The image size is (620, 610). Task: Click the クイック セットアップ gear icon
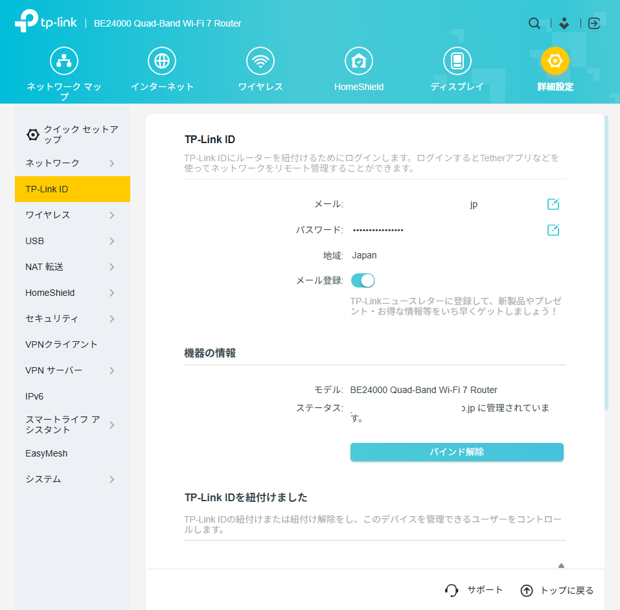33,135
